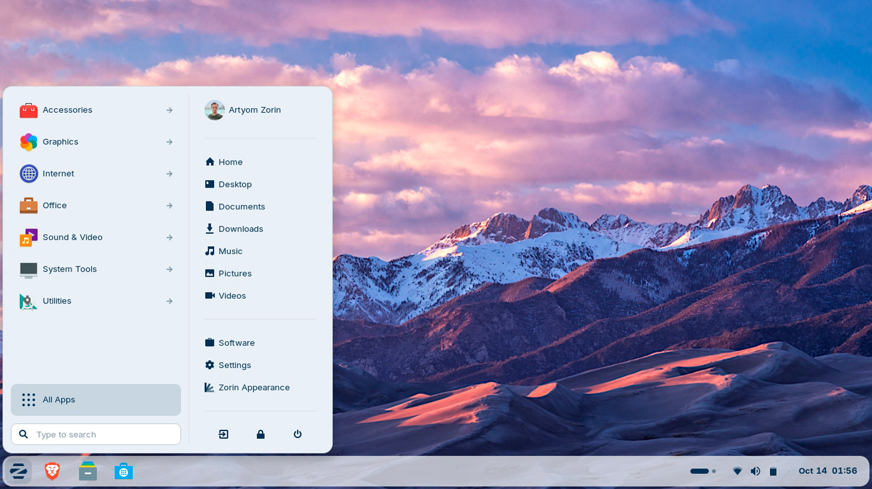
Task: Launch Brave browser from the taskbar
Action: [52, 471]
